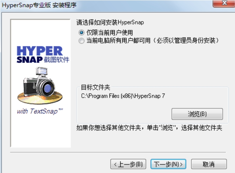Close the HyperSnap installer window
Image resolution: width=235 pixels, height=173 pixels.
(224, 3)
